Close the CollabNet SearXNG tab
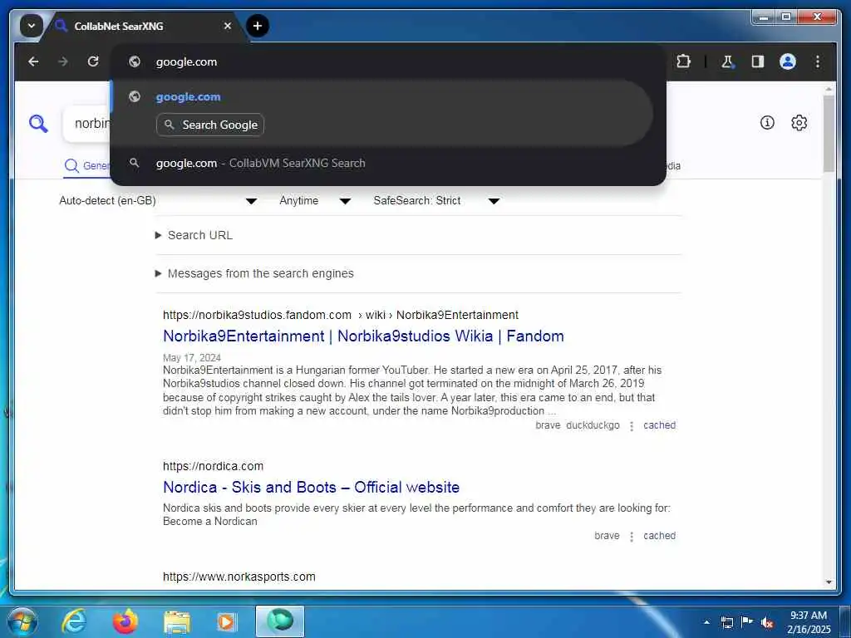Viewport: 851px width, 638px height. [228, 26]
